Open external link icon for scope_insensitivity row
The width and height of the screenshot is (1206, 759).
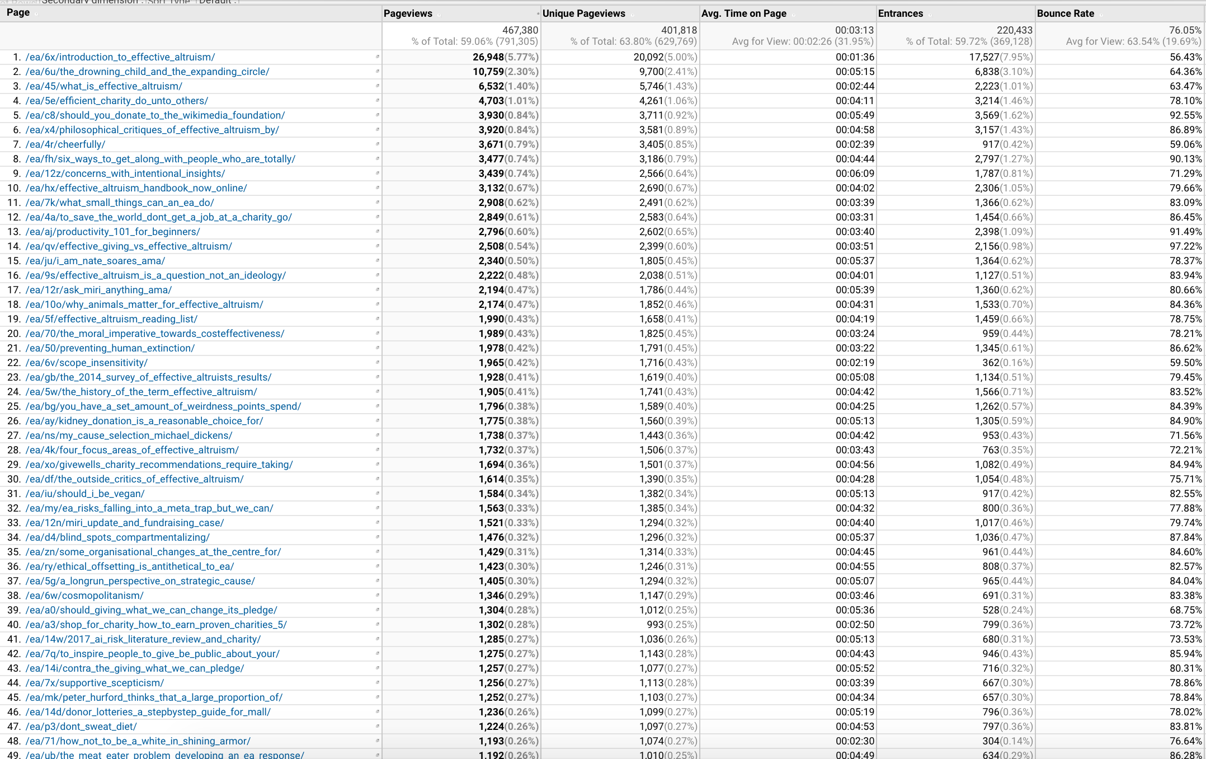click(x=378, y=363)
